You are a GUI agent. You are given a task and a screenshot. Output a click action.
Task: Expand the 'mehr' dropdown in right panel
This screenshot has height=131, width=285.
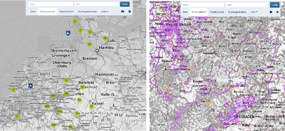pos(254,12)
